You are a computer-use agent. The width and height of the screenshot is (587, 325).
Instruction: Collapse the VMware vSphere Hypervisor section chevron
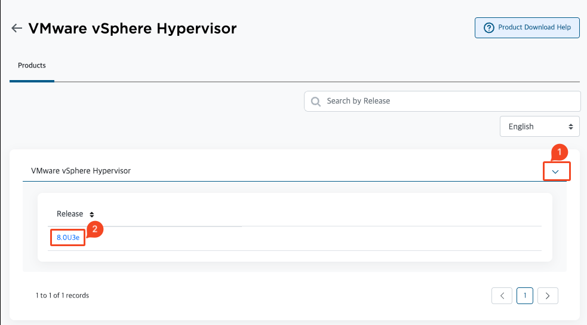[555, 172]
